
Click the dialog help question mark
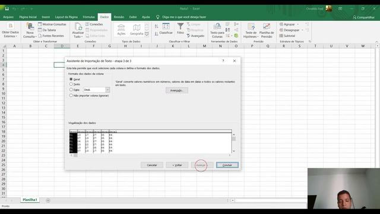click(x=223, y=61)
